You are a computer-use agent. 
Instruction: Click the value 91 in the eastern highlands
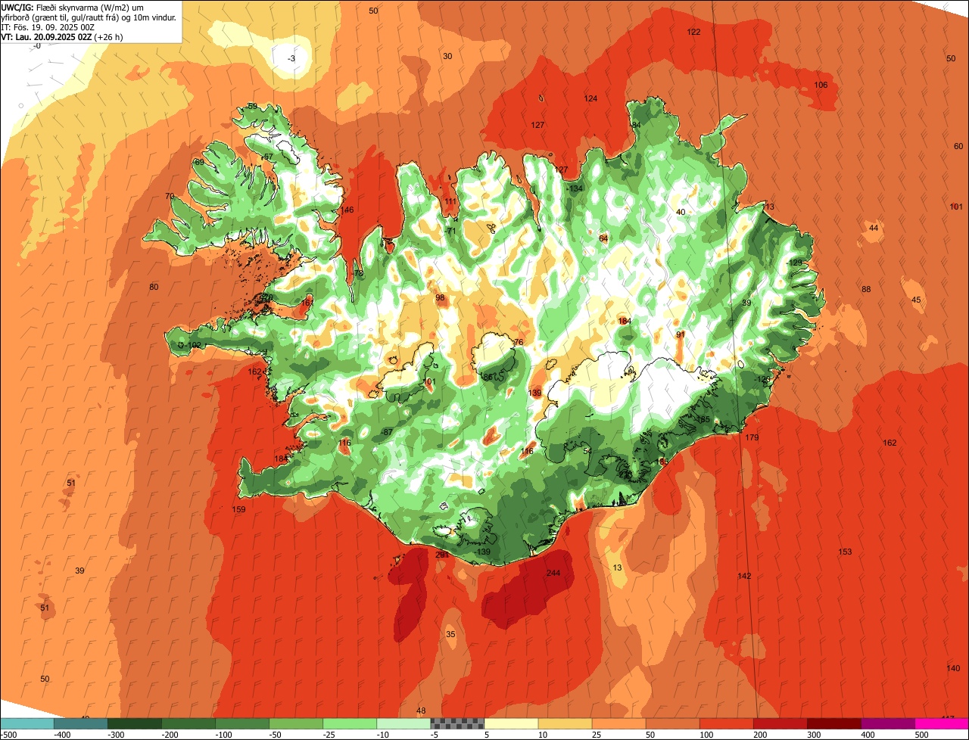pos(680,334)
